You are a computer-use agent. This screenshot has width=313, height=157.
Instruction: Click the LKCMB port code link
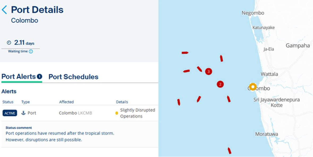click(85, 113)
